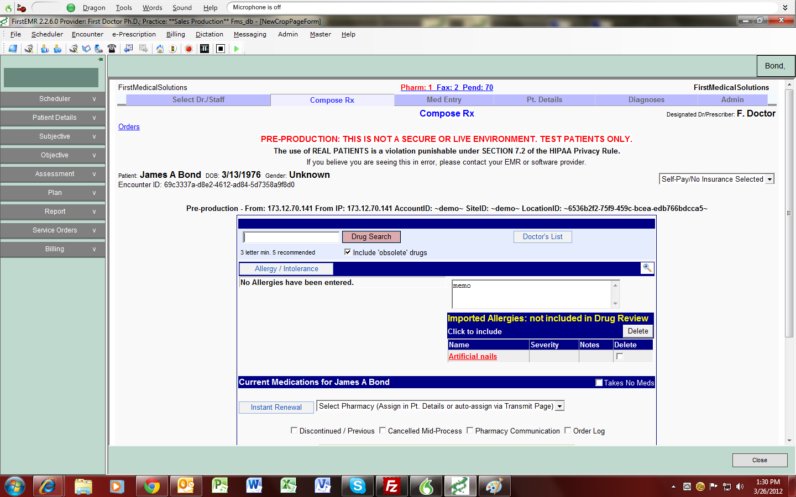The width and height of the screenshot is (796, 497).
Task: Tick Delete checkbox for Artificial nails
Action: pyautogui.click(x=620, y=356)
